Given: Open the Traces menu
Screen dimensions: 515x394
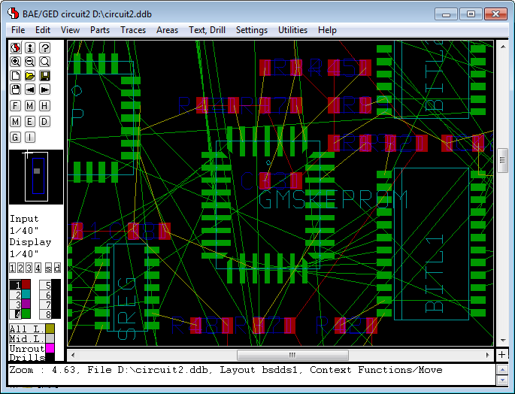Looking at the screenshot, I should click(133, 30).
